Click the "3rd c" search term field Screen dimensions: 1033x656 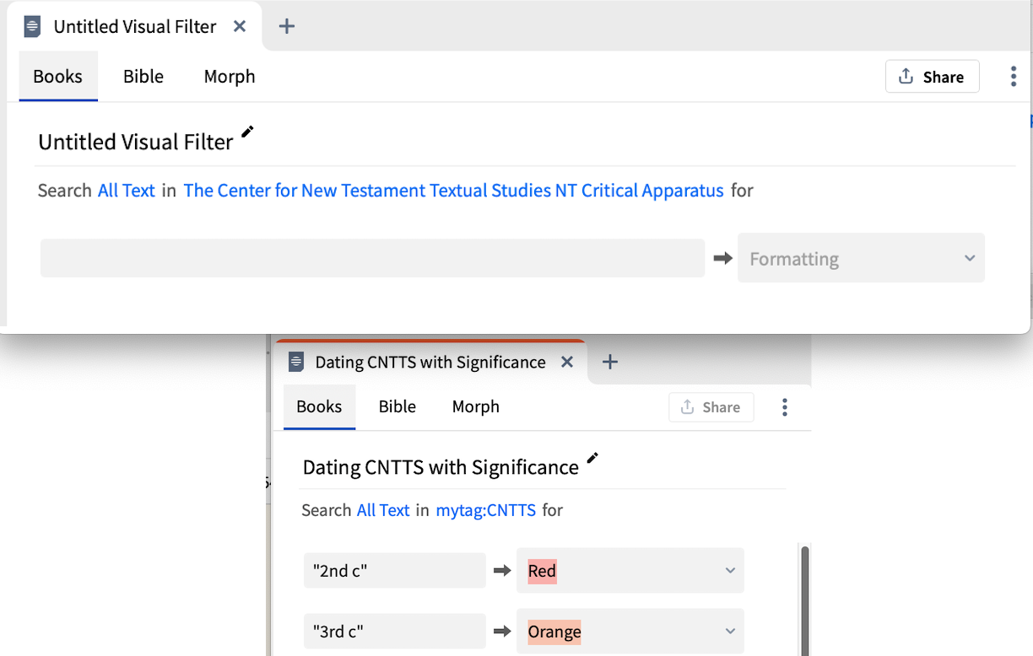tap(395, 632)
